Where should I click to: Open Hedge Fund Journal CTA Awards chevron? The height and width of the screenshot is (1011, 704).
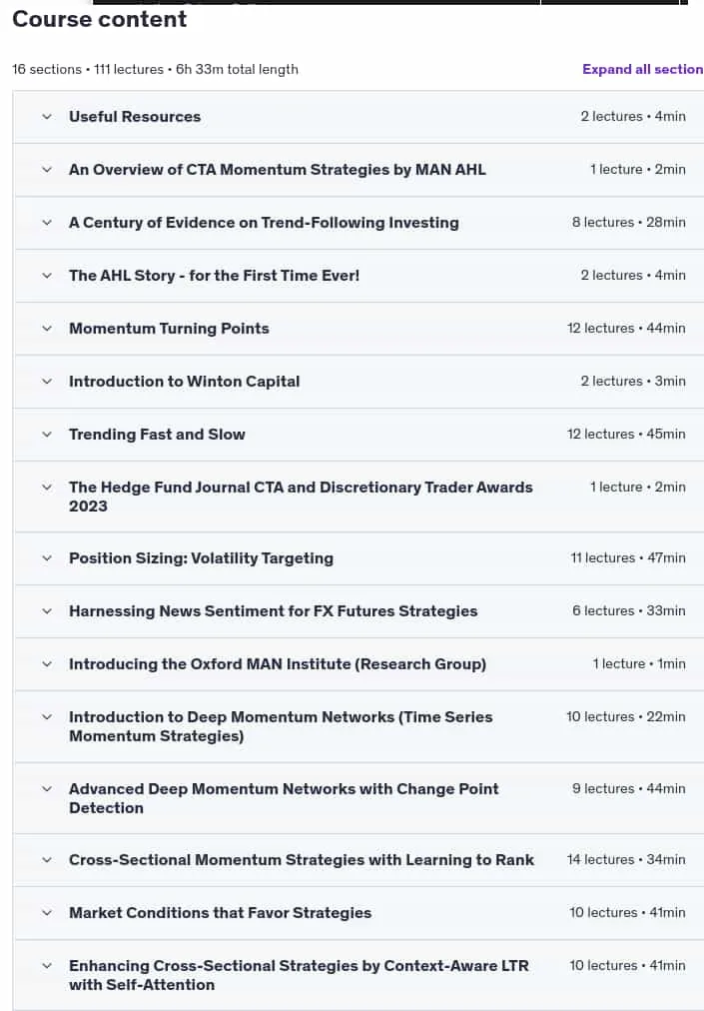[x=46, y=487]
